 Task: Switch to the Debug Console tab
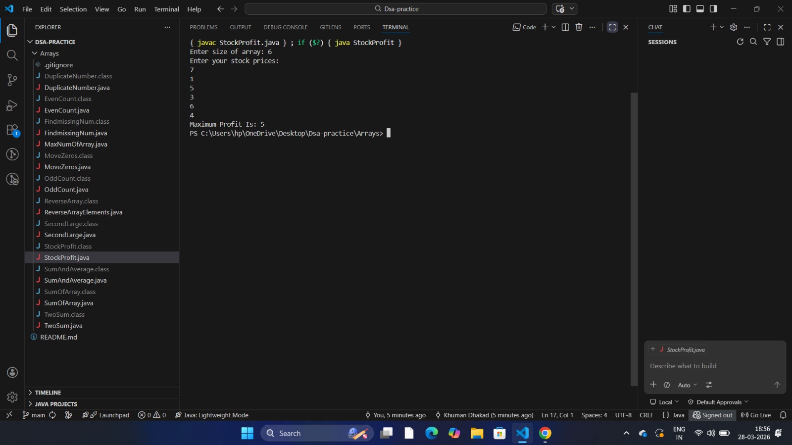click(285, 27)
